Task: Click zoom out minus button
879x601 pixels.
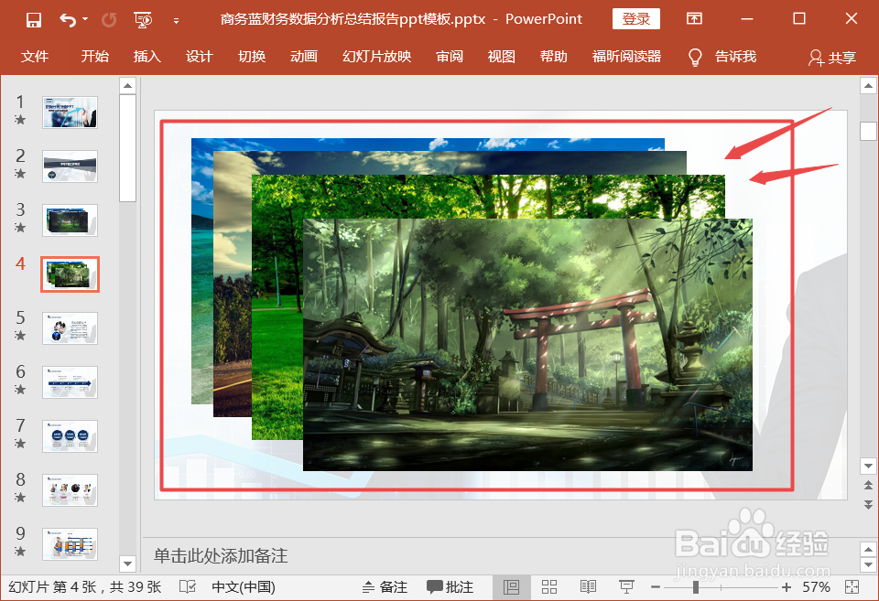Action: tap(656, 587)
